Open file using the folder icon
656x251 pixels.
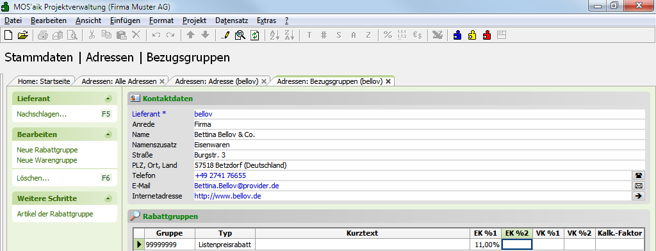(22, 35)
